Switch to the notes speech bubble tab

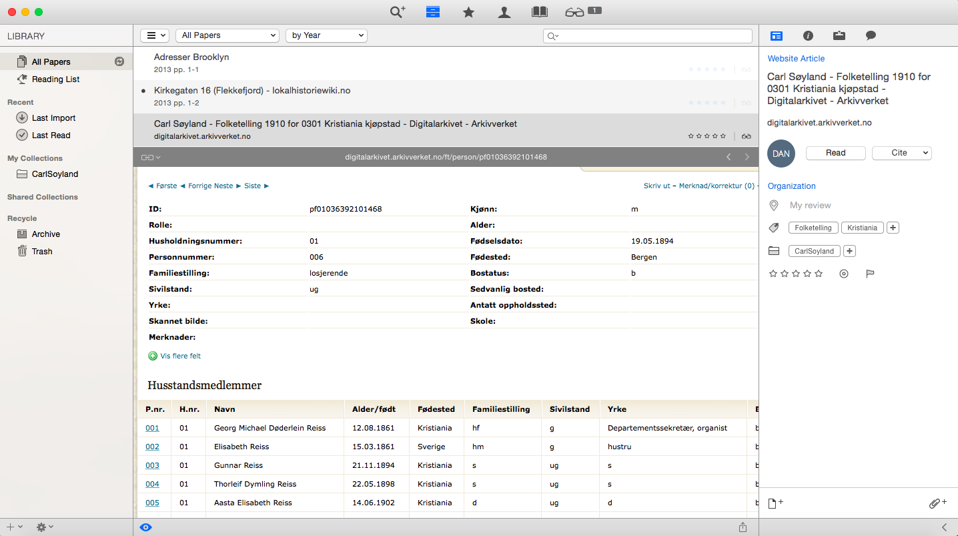click(871, 35)
